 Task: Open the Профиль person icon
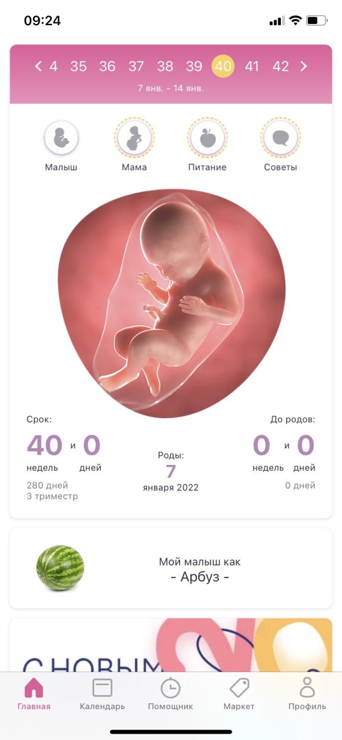pos(307,694)
